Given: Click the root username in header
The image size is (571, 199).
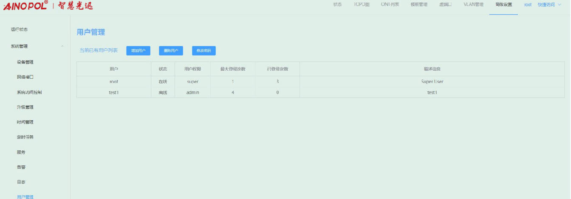Looking at the screenshot, I should pos(528,5).
